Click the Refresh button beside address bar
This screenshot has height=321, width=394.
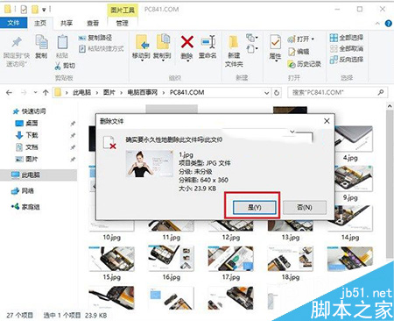click(x=277, y=93)
